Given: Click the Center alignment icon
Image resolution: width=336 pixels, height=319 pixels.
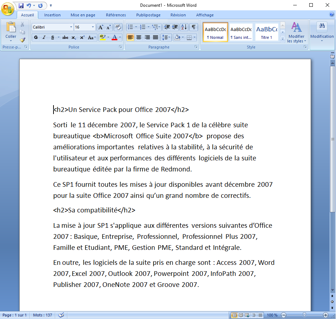Looking at the screenshot, I should (x=139, y=37).
